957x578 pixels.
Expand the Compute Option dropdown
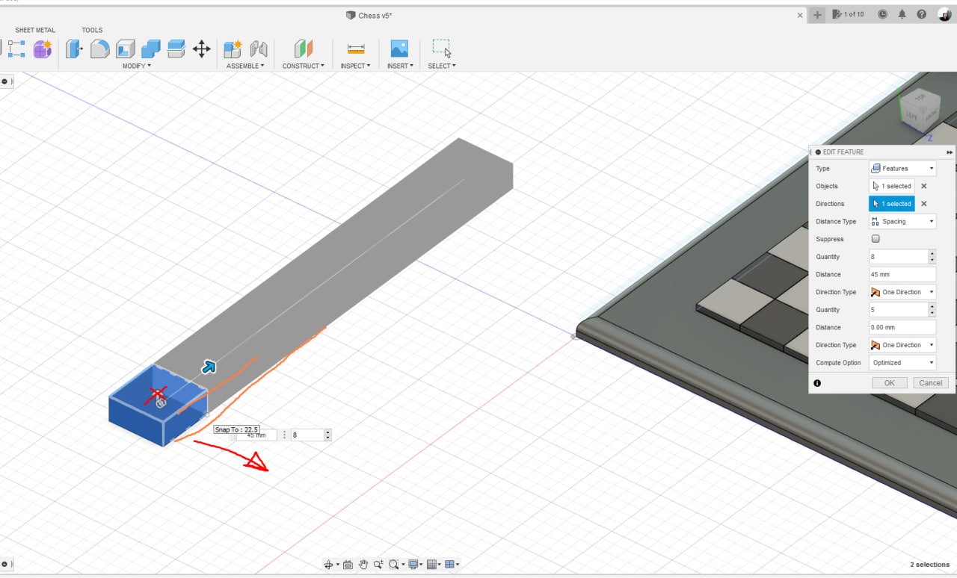(x=902, y=363)
